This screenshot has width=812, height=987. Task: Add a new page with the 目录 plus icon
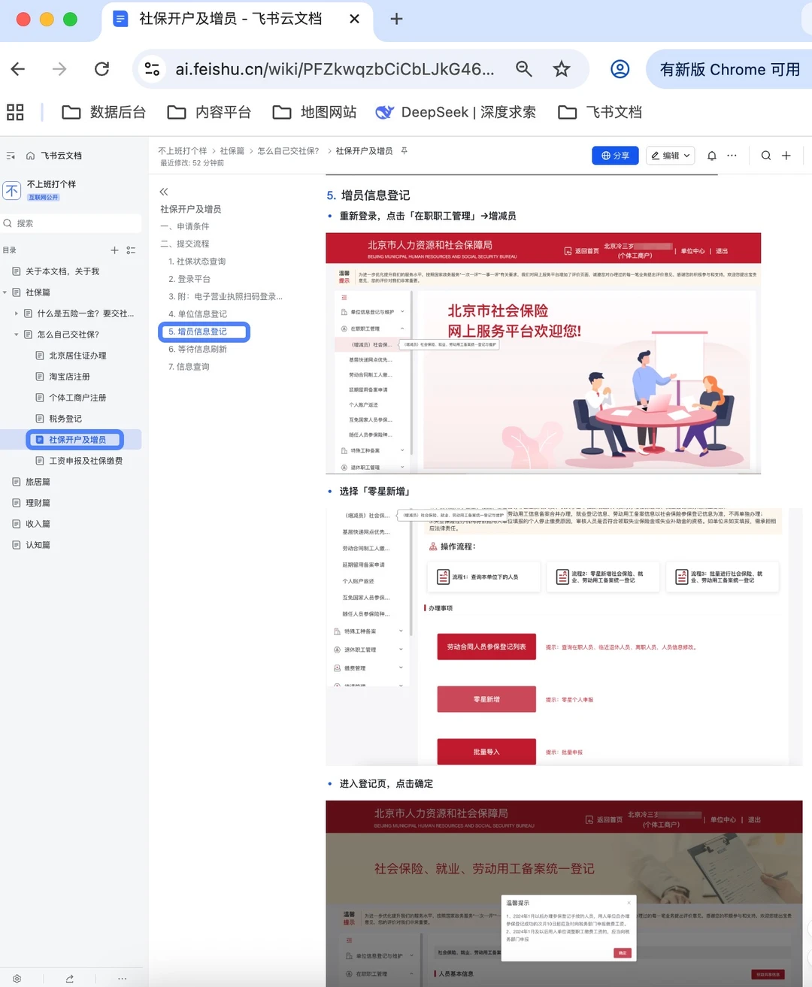tap(114, 250)
